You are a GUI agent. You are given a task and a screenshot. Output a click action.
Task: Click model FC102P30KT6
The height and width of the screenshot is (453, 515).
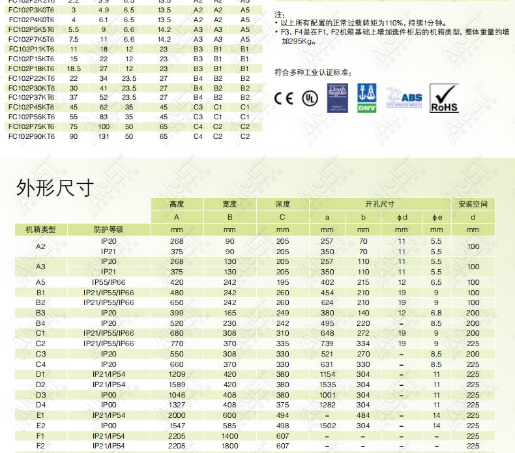click(31, 89)
